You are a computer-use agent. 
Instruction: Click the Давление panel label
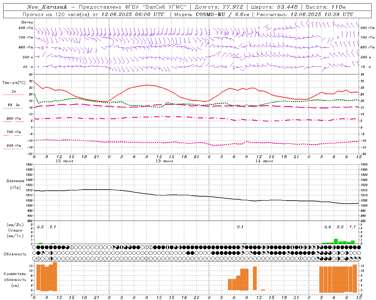(x=15, y=181)
